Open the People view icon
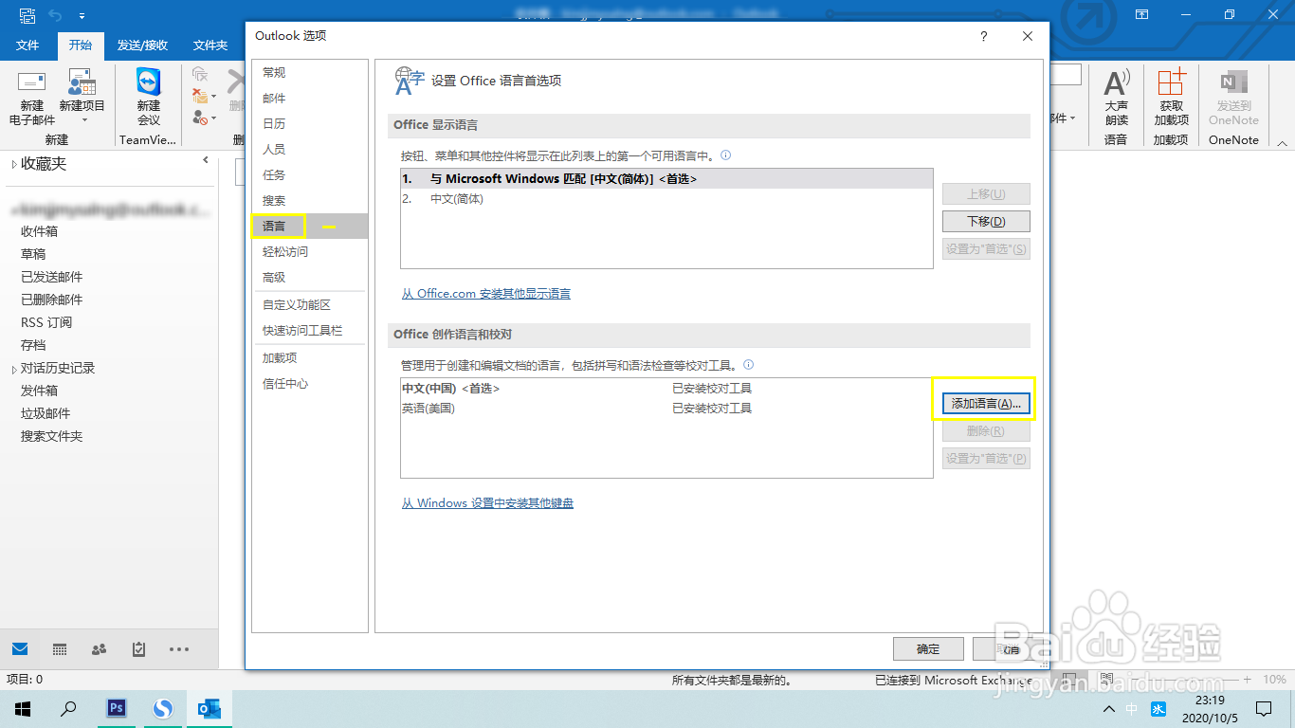 click(x=99, y=649)
